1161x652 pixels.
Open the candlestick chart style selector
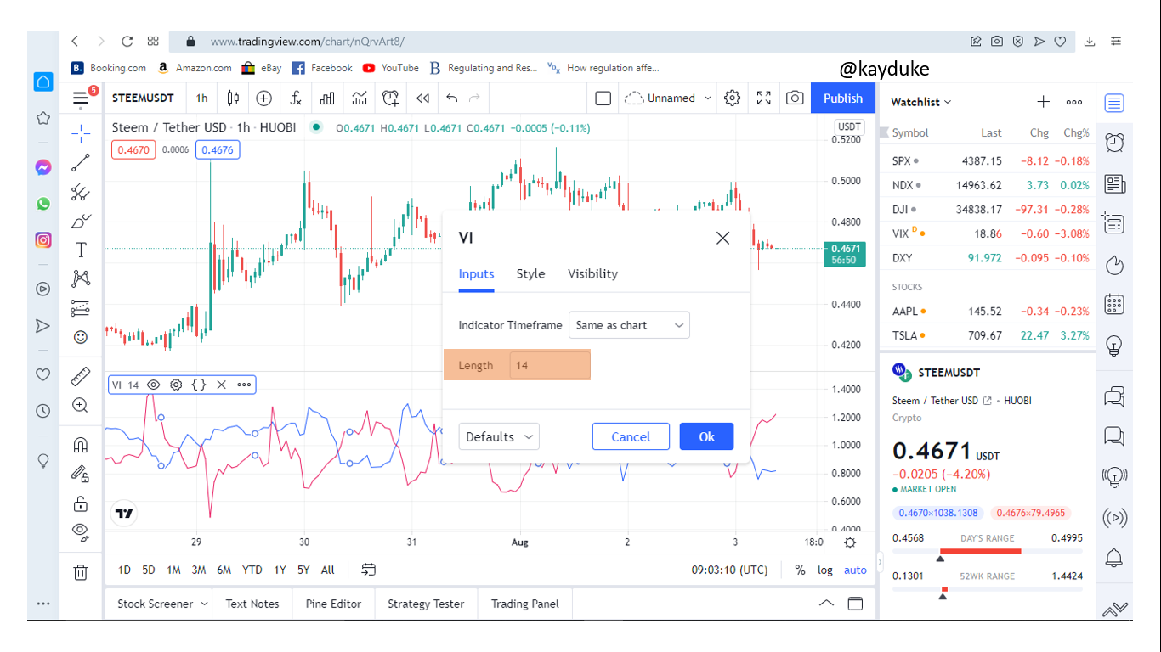click(x=233, y=98)
